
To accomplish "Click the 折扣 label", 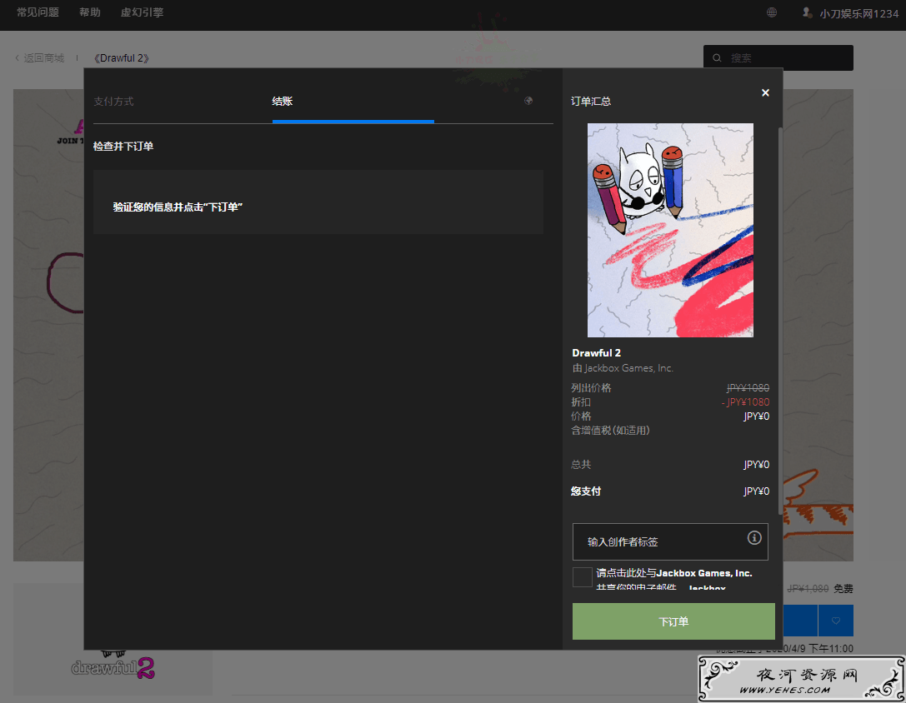I will [581, 402].
